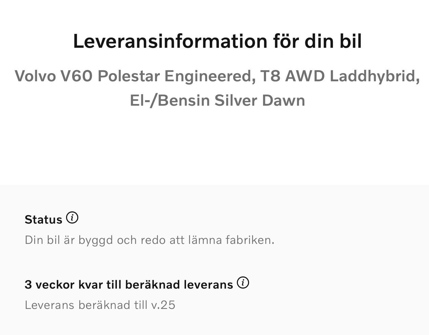Show info for beräknad leverans countdown

click(x=243, y=282)
